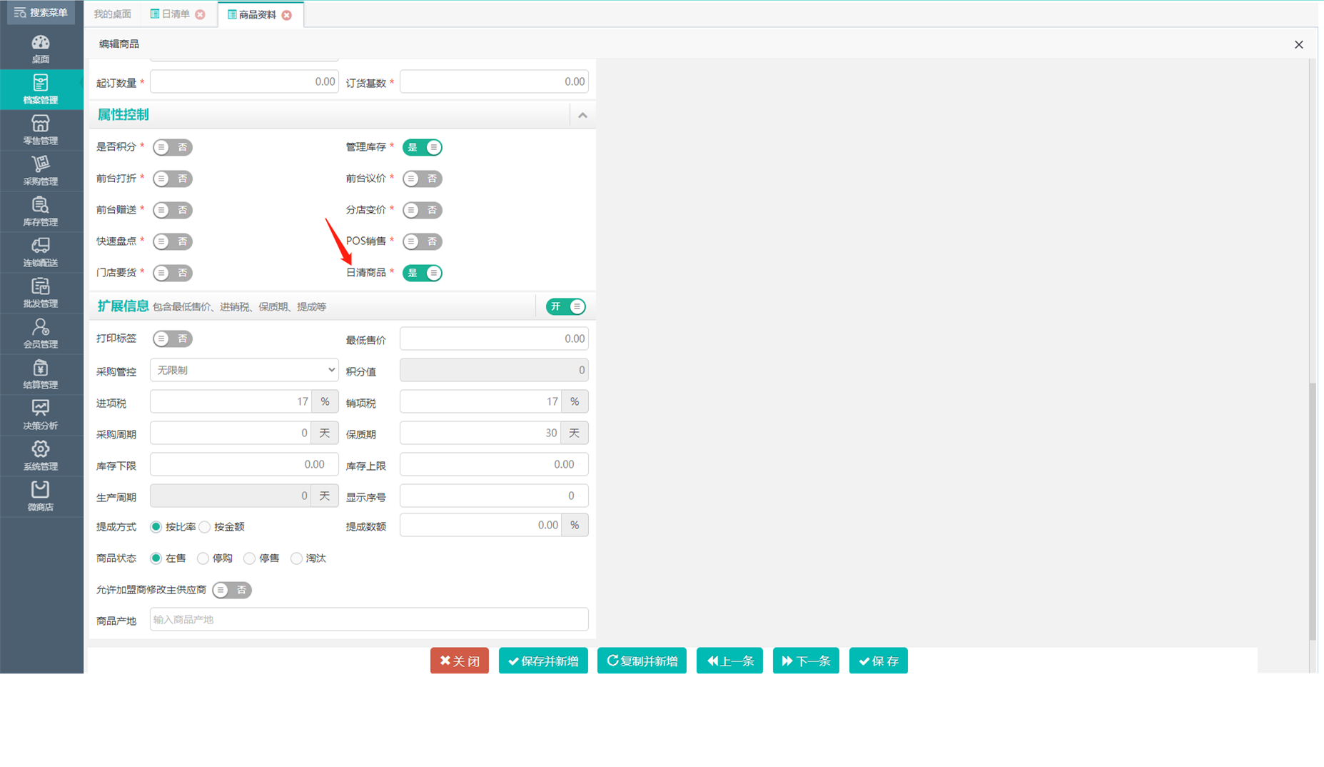Click the 库存下限 input field
The width and height of the screenshot is (1324, 767).
pos(244,464)
